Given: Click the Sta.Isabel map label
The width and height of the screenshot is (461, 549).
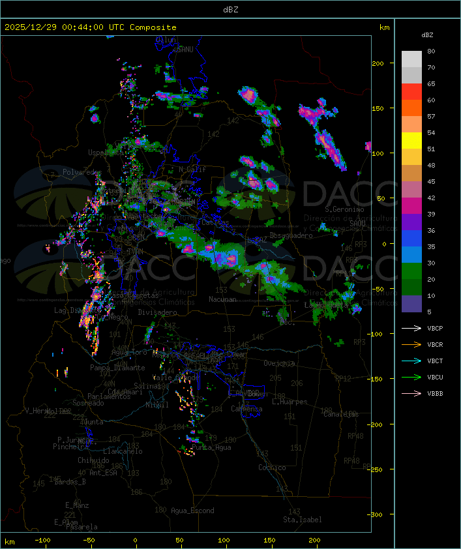Looking at the screenshot, I should coord(303,520).
